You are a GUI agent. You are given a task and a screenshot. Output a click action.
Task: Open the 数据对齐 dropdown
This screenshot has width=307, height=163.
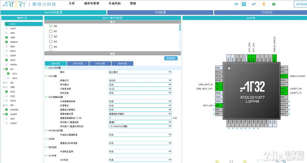140,80
